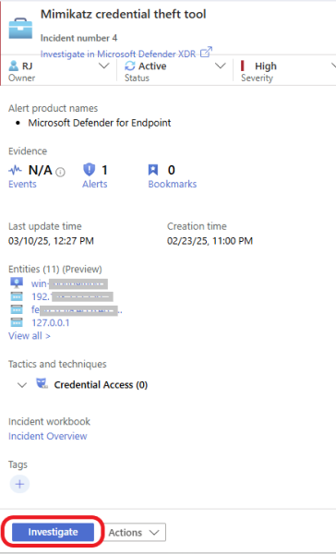Image resolution: width=336 pixels, height=554 pixels.
Task: Click the incident briefcase icon
Action: [20, 28]
